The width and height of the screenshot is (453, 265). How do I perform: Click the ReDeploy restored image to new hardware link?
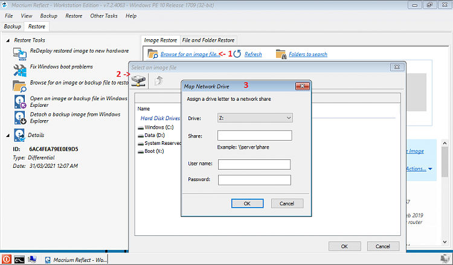pyautogui.click(x=79, y=51)
